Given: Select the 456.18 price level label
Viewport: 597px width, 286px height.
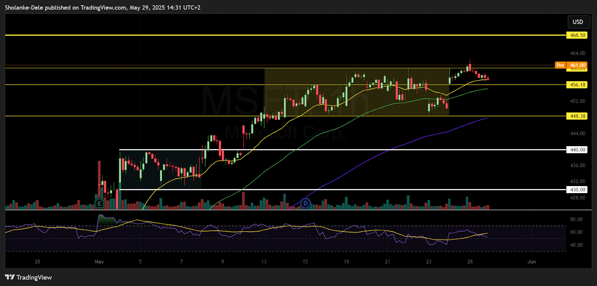Looking at the screenshot, I should pos(577,85).
